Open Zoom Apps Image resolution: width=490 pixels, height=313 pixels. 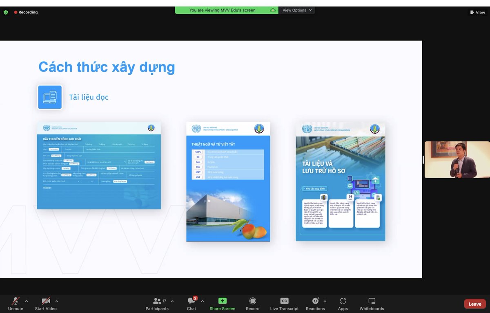tap(343, 304)
